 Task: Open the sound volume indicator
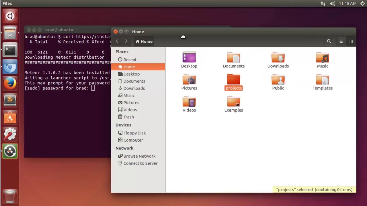[x=332, y=3]
